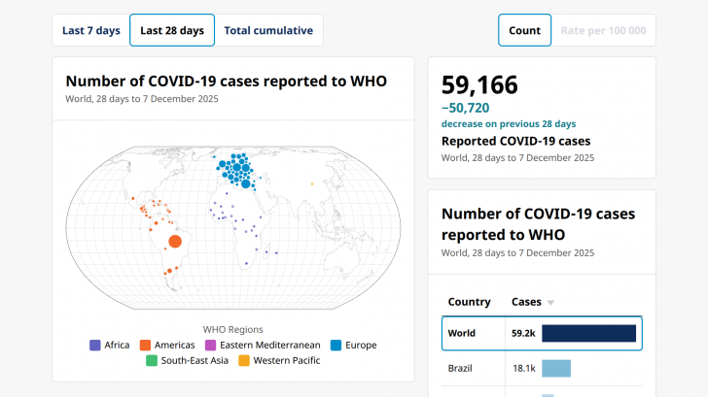The height and width of the screenshot is (397, 708).
Task: Click the yellow Western Pacific map dot
Action: [x=312, y=183]
